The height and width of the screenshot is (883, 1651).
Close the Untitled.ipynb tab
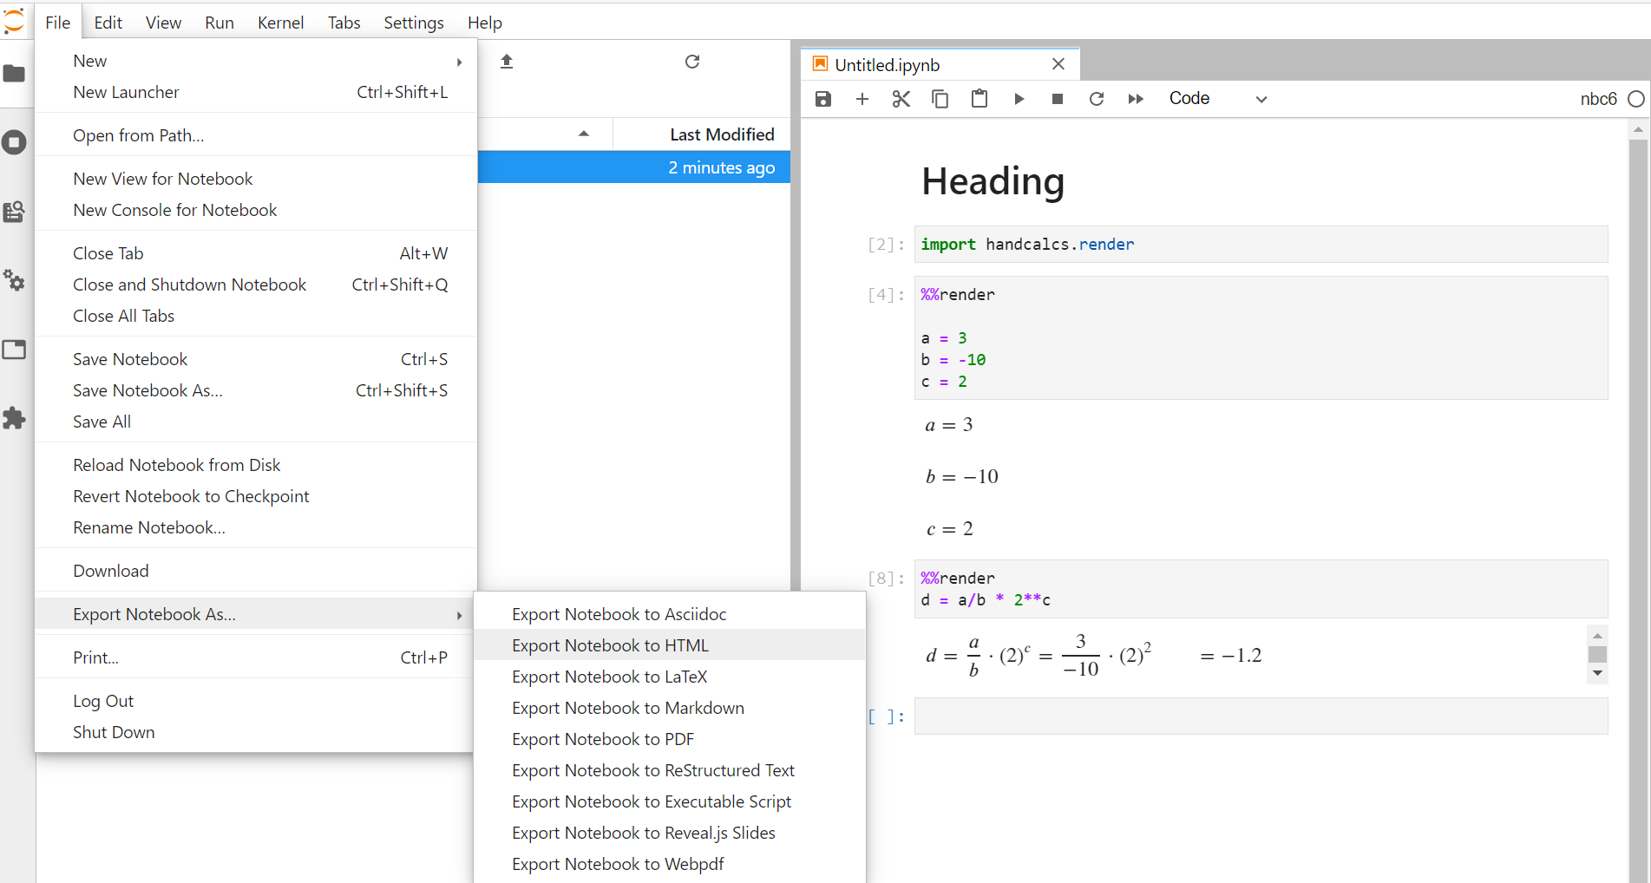(x=1058, y=64)
